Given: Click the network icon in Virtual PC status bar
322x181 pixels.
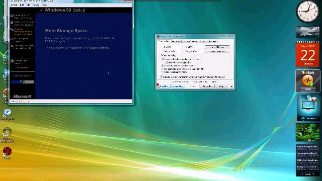Looking at the screenshot, I should pos(28,102).
